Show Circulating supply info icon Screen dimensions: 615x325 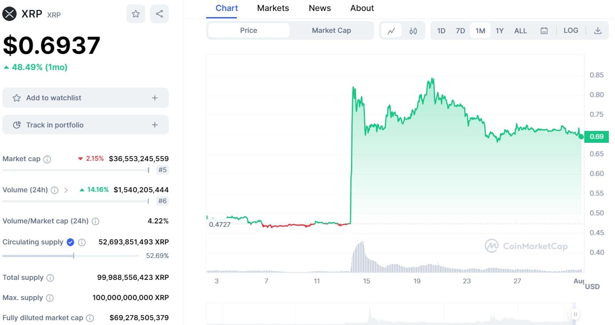tap(82, 242)
